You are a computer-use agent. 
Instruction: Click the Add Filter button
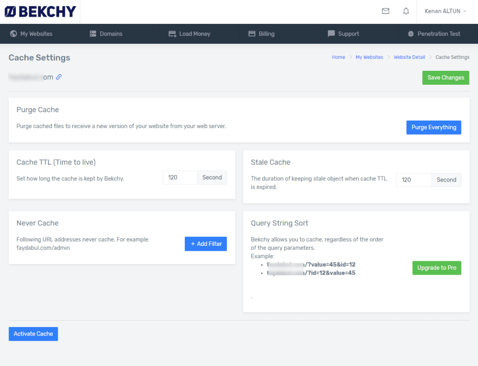(206, 244)
